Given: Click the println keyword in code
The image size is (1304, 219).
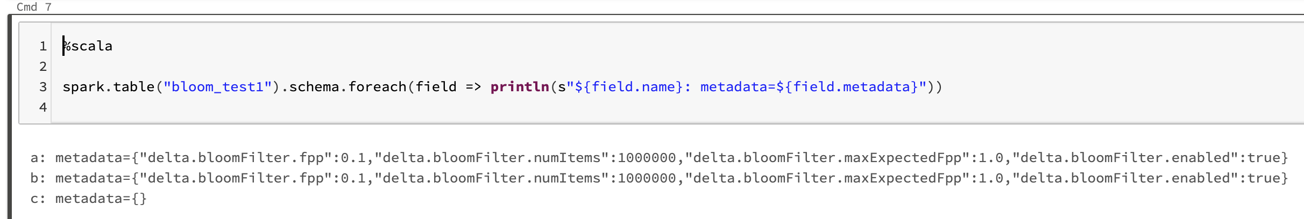Looking at the screenshot, I should click(x=520, y=87).
